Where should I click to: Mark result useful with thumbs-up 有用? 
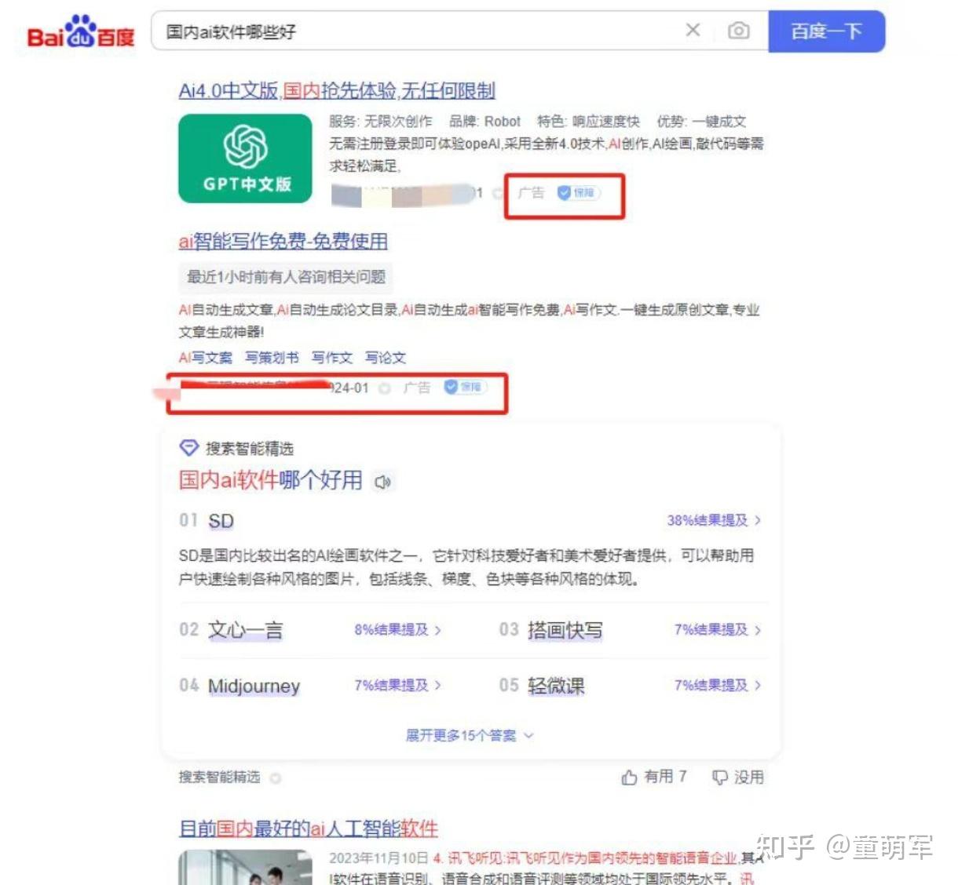654,777
